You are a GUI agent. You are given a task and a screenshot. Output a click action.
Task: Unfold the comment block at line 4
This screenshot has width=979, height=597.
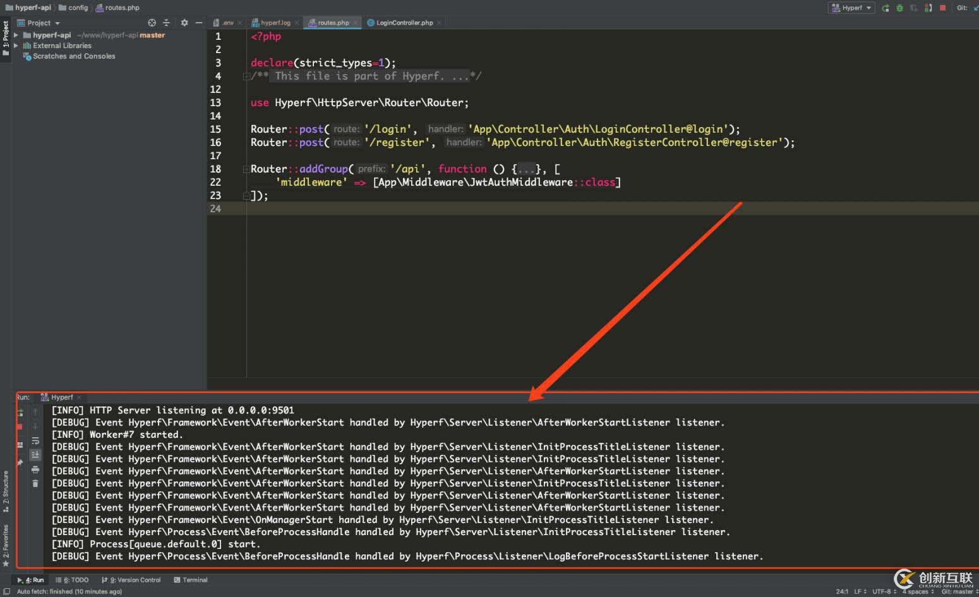point(246,76)
